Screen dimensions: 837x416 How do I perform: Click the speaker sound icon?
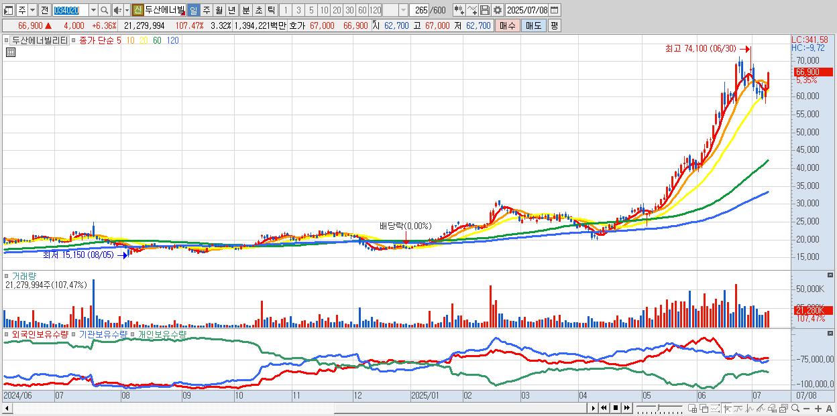(117, 10)
